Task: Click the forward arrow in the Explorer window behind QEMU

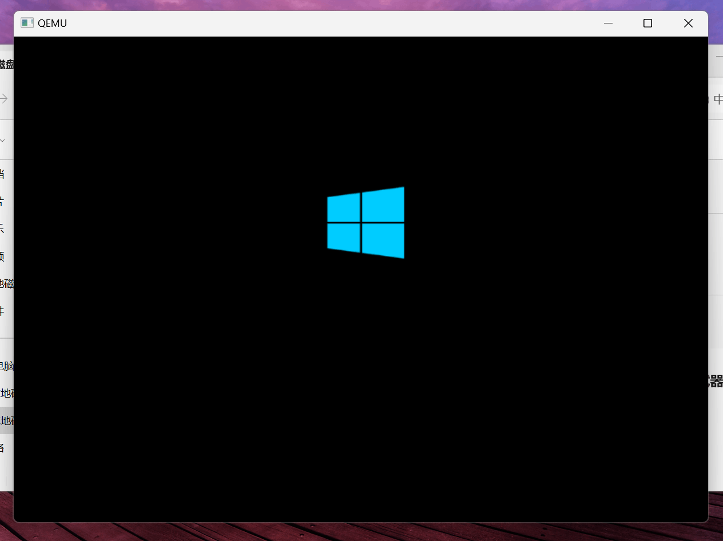Action: click(4, 99)
